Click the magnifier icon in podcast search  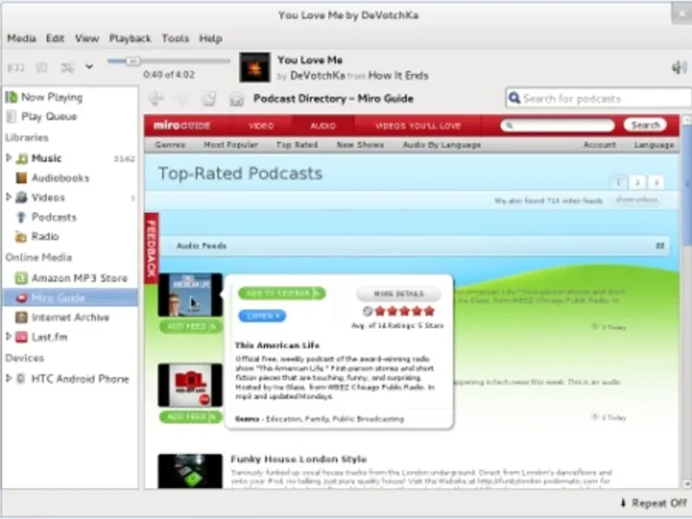(514, 98)
